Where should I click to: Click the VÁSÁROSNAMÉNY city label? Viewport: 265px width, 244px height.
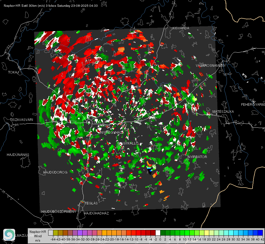pyautogui.click(x=211, y=66)
